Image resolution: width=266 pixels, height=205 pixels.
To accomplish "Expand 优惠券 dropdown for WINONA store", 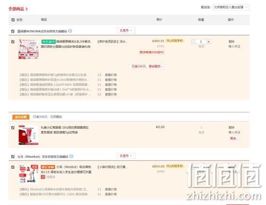I will coord(126,30).
